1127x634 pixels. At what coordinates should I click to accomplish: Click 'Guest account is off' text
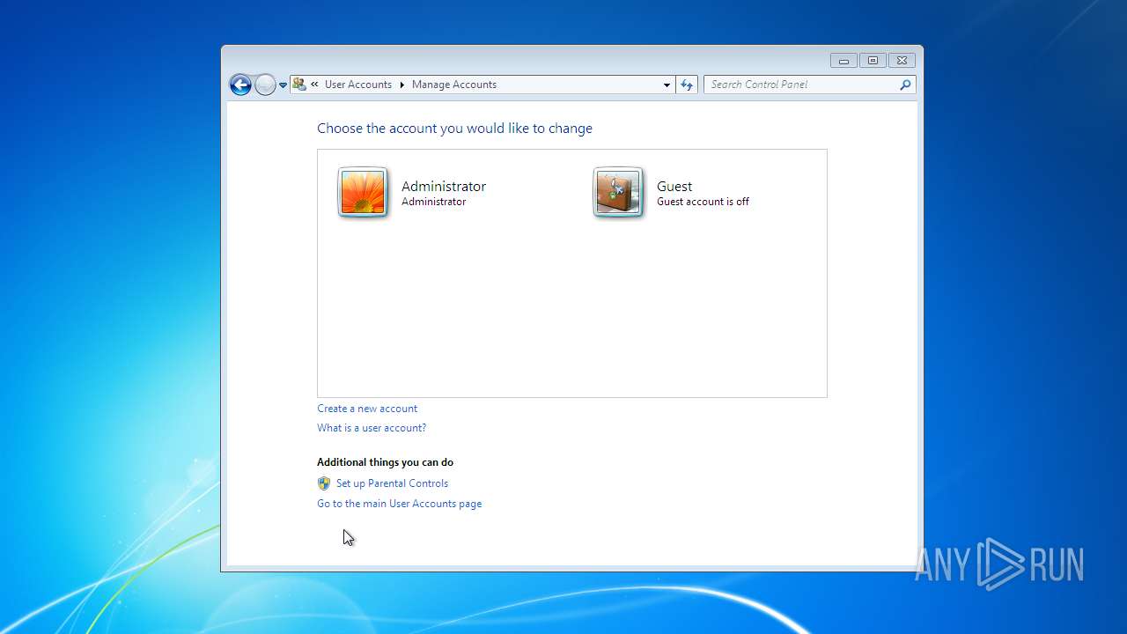(x=703, y=202)
